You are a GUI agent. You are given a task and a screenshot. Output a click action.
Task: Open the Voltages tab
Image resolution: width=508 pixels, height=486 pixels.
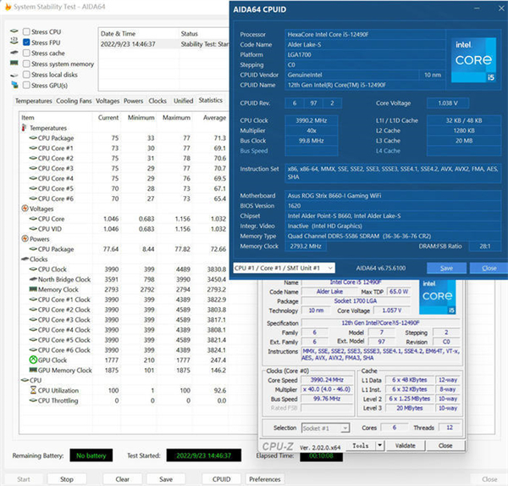point(108,101)
